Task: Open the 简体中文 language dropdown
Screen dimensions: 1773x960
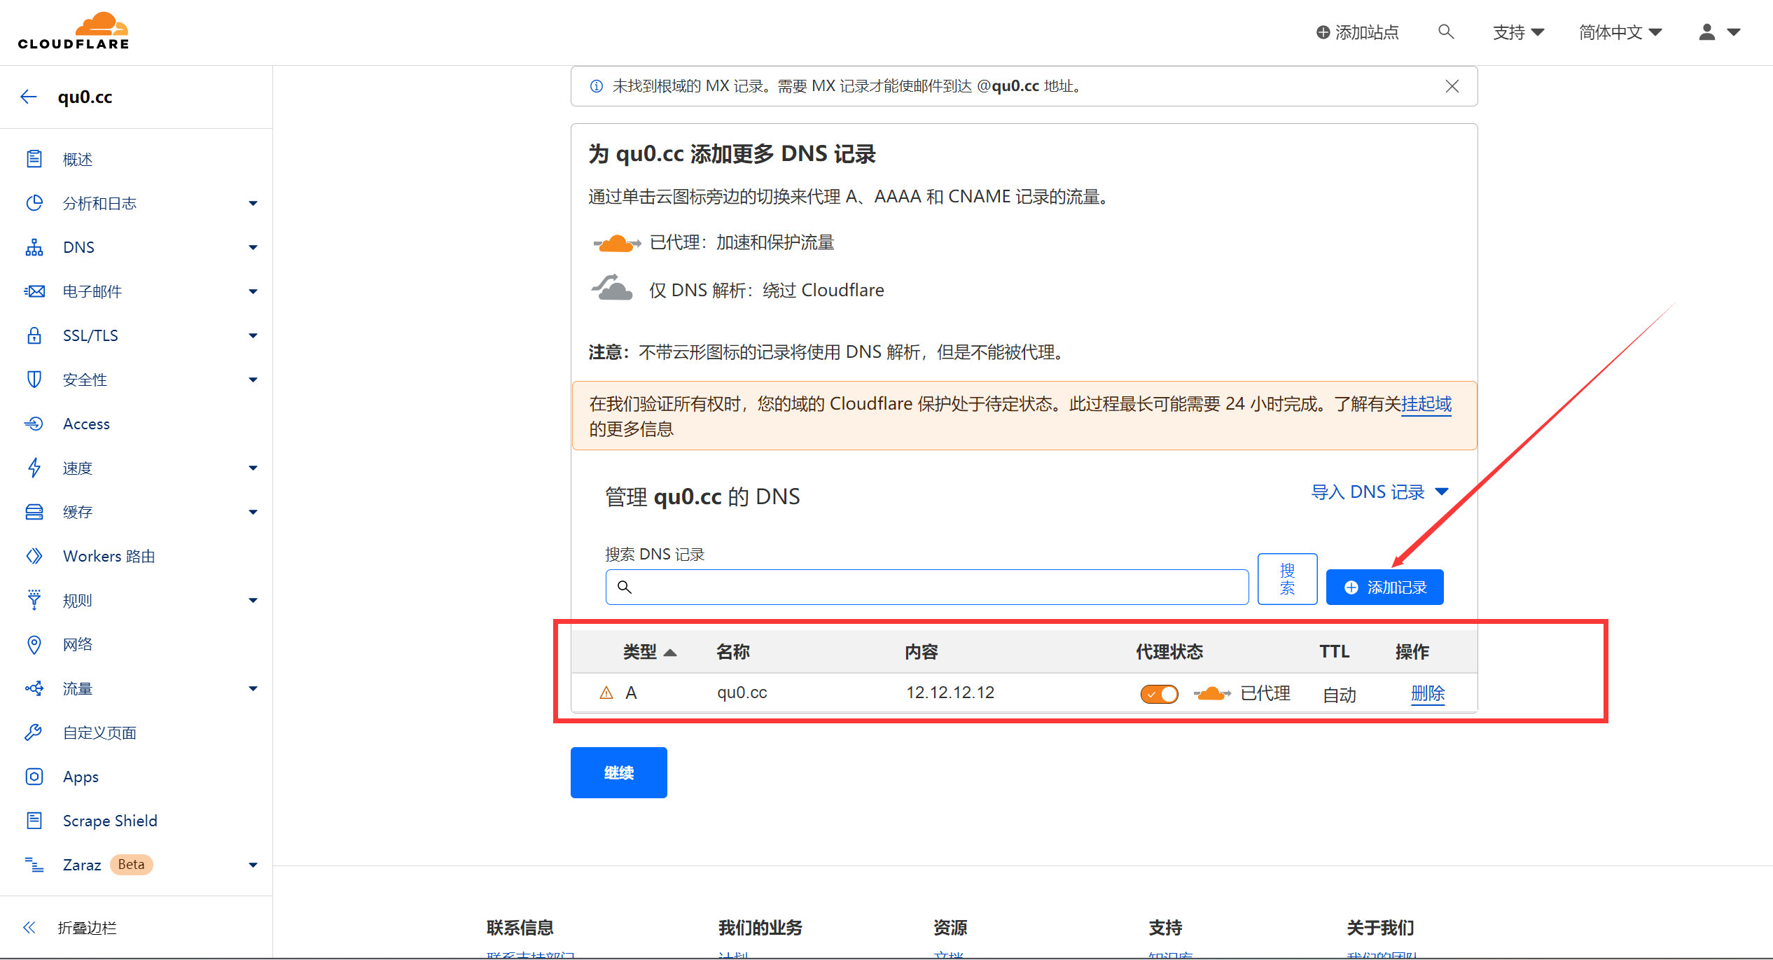Action: click(1620, 32)
